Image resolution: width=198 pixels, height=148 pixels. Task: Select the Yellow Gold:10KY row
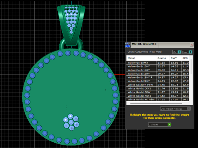coord(158,66)
